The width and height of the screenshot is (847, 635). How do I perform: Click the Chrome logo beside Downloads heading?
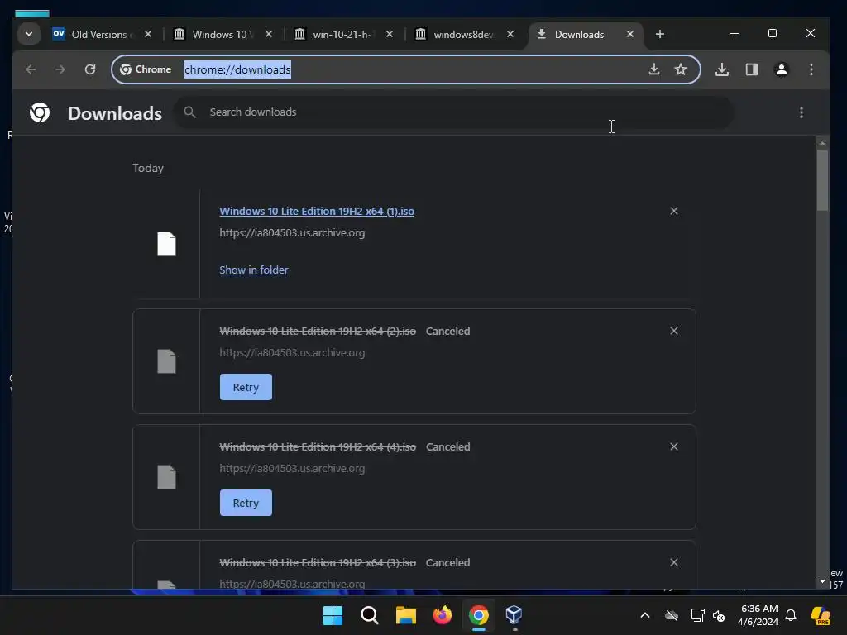[x=40, y=112]
